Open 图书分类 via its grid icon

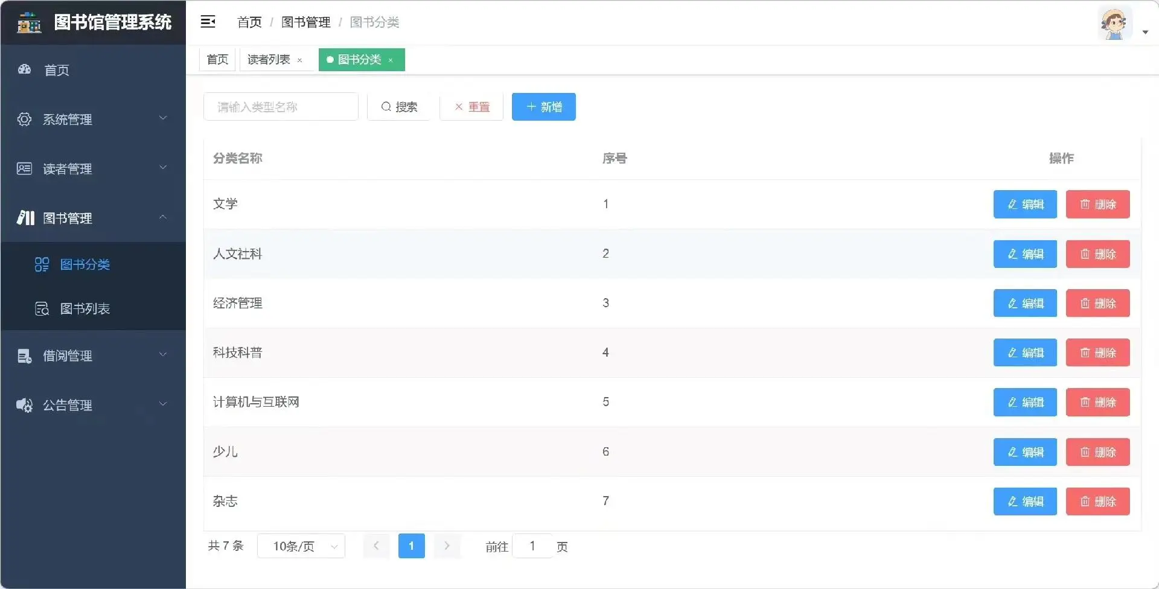coord(40,264)
